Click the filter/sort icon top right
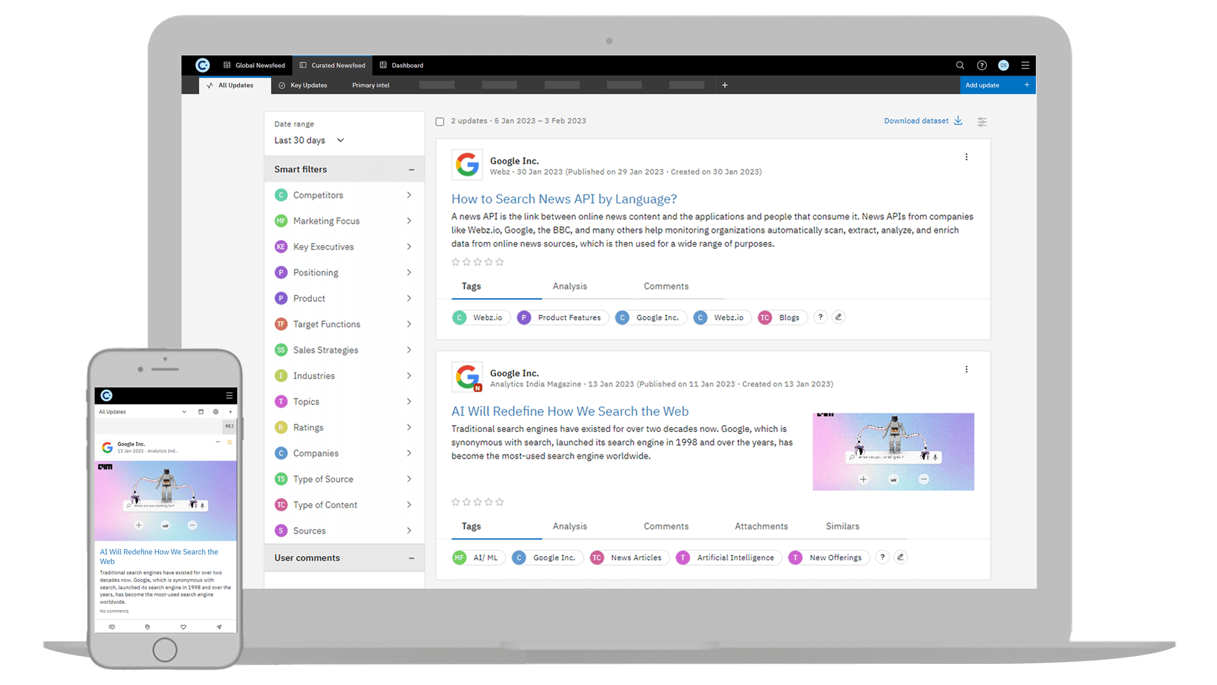The height and width of the screenshot is (685, 1217). 982,121
